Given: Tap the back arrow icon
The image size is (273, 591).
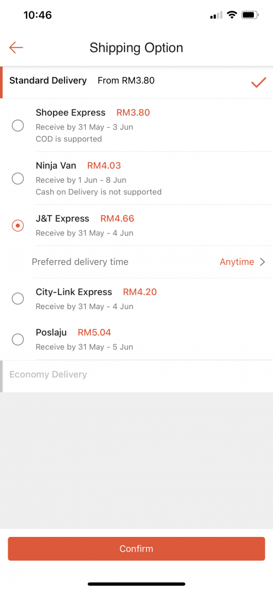Looking at the screenshot, I should tap(16, 48).
